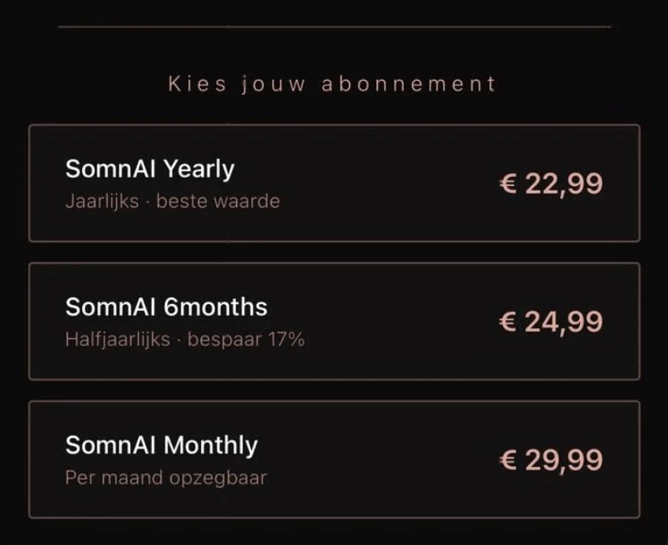This screenshot has height=545, width=668.
Task: Click the € 22,99 yearly price
Action: (x=551, y=184)
